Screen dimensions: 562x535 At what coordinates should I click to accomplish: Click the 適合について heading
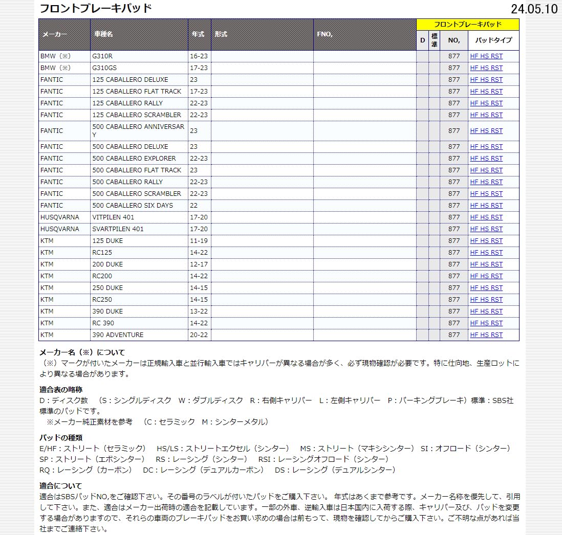click(60, 486)
